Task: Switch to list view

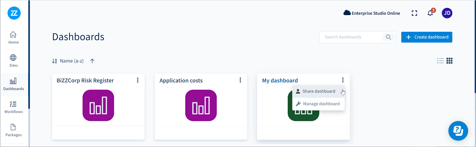Action: 440,61
